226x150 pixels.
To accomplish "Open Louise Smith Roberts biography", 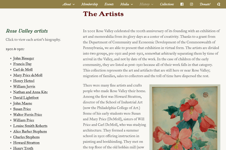I will tap(30, 126).
